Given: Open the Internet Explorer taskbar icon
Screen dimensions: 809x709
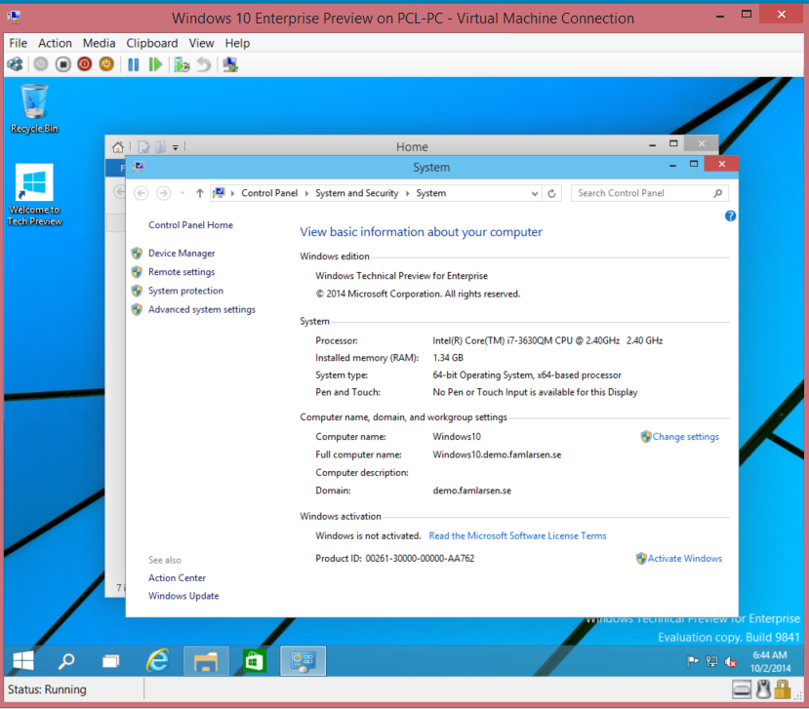Looking at the screenshot, I should 157,661.
